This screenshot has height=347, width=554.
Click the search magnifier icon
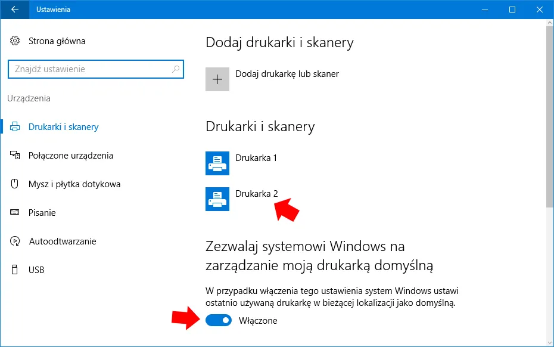coord(176,69)
